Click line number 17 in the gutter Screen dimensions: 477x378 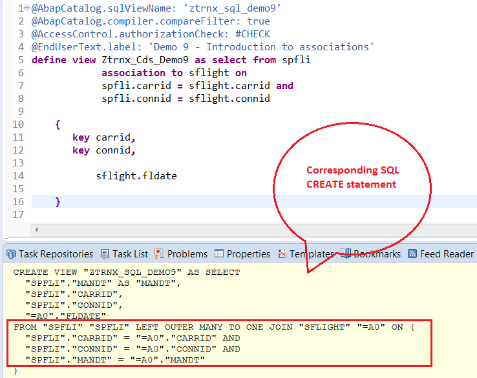[18, 215]
